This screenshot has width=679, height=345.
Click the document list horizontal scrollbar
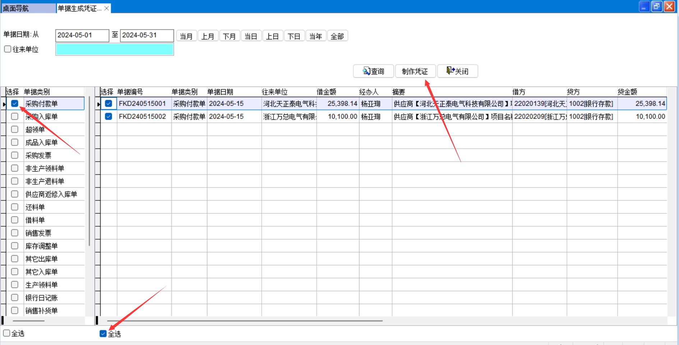[x=244, y=321]
